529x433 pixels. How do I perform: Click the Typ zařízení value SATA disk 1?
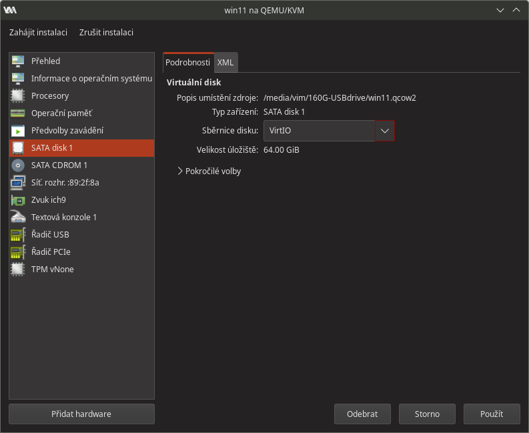pos(284,111)
